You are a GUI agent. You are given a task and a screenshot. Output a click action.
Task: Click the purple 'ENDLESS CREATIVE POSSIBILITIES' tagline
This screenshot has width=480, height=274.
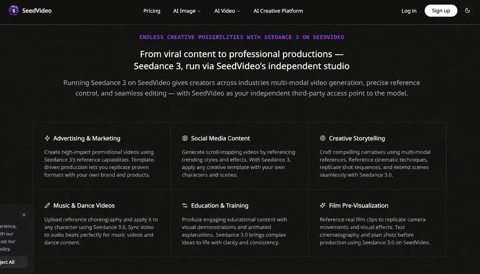242,37
